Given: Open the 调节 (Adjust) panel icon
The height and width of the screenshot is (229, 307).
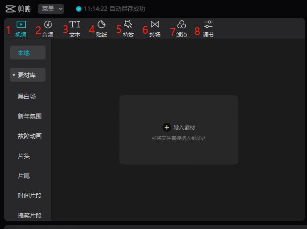Looking at the screenshot, I should 208,25.
